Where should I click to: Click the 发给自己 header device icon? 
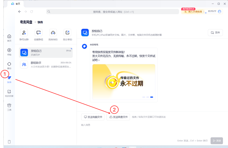(85, 33)
